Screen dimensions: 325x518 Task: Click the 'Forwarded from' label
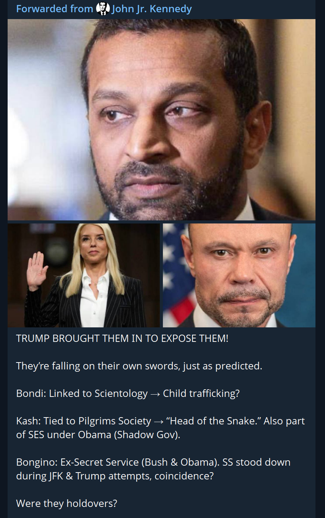tap(55, 8)
